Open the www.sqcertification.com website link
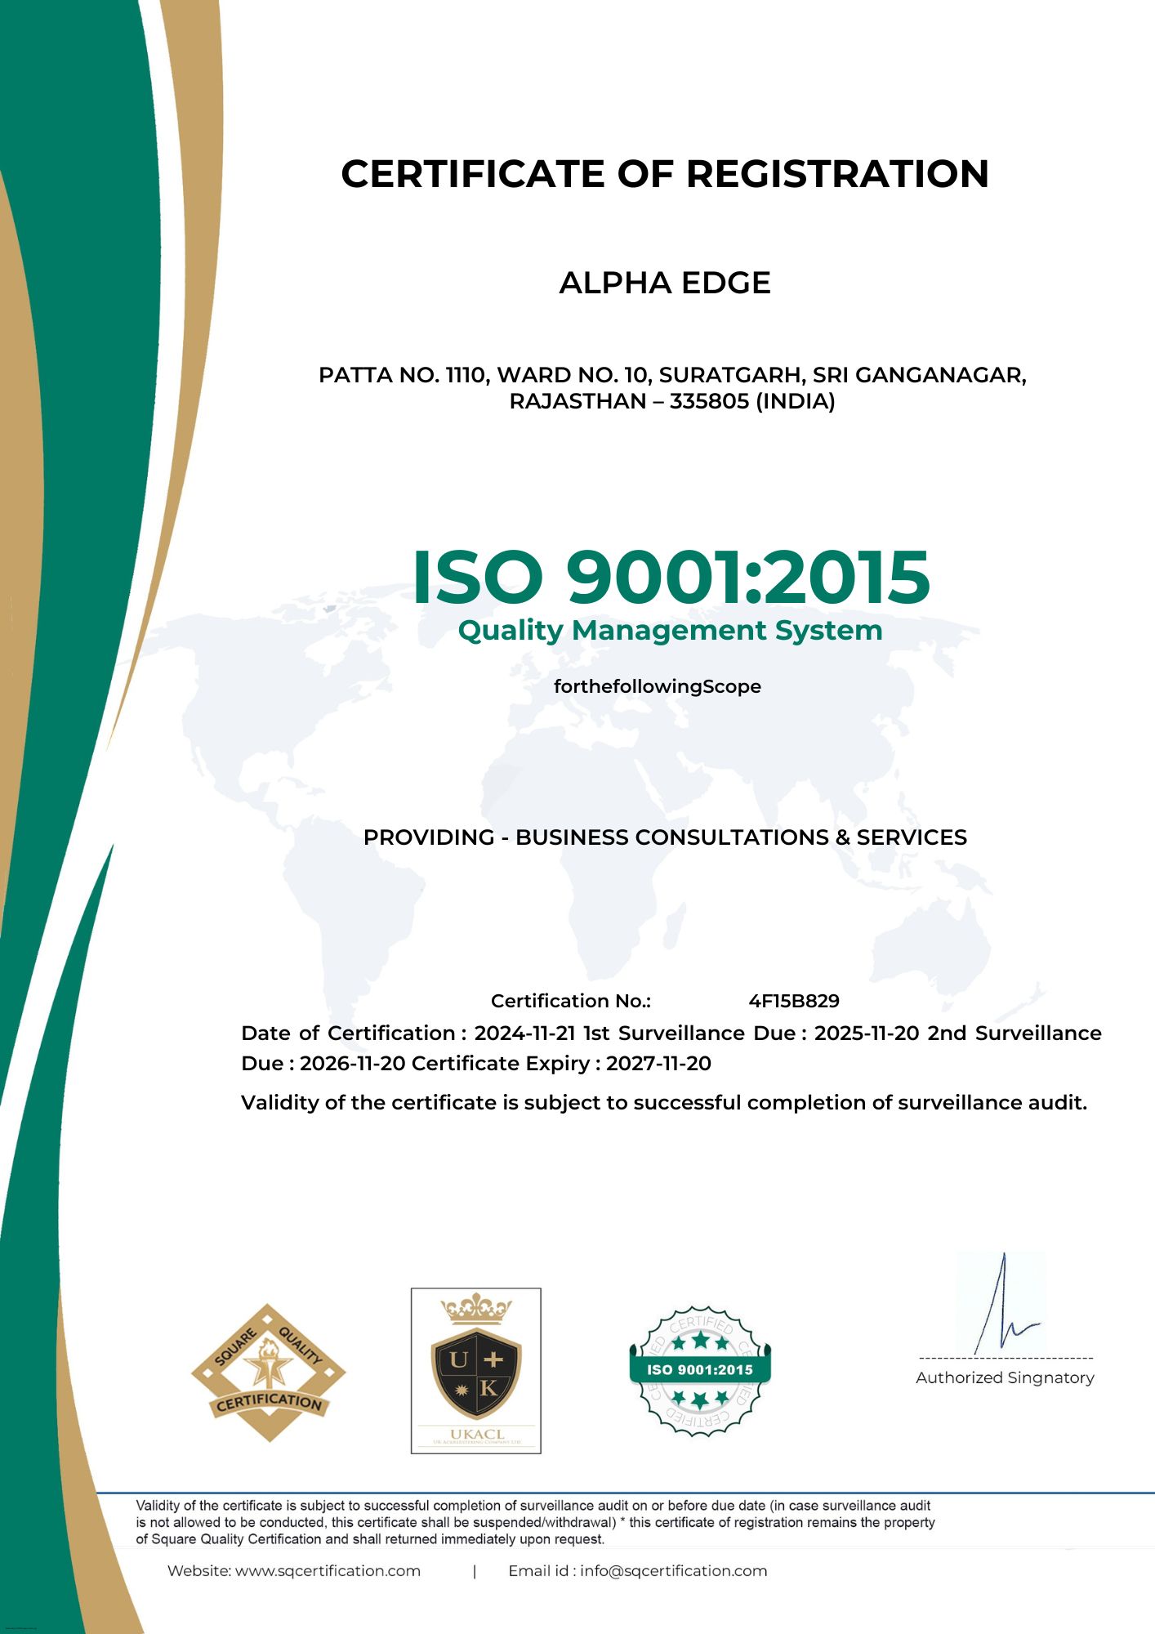 (328, 1570)
